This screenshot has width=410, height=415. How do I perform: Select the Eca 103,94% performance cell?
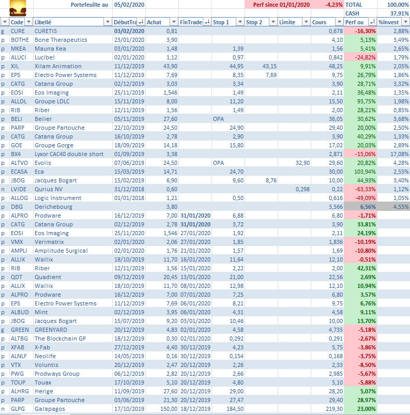tap(360, 172)
